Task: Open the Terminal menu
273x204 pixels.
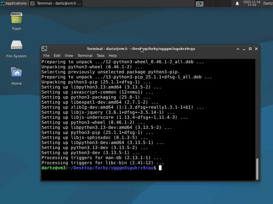Action: 85,56
